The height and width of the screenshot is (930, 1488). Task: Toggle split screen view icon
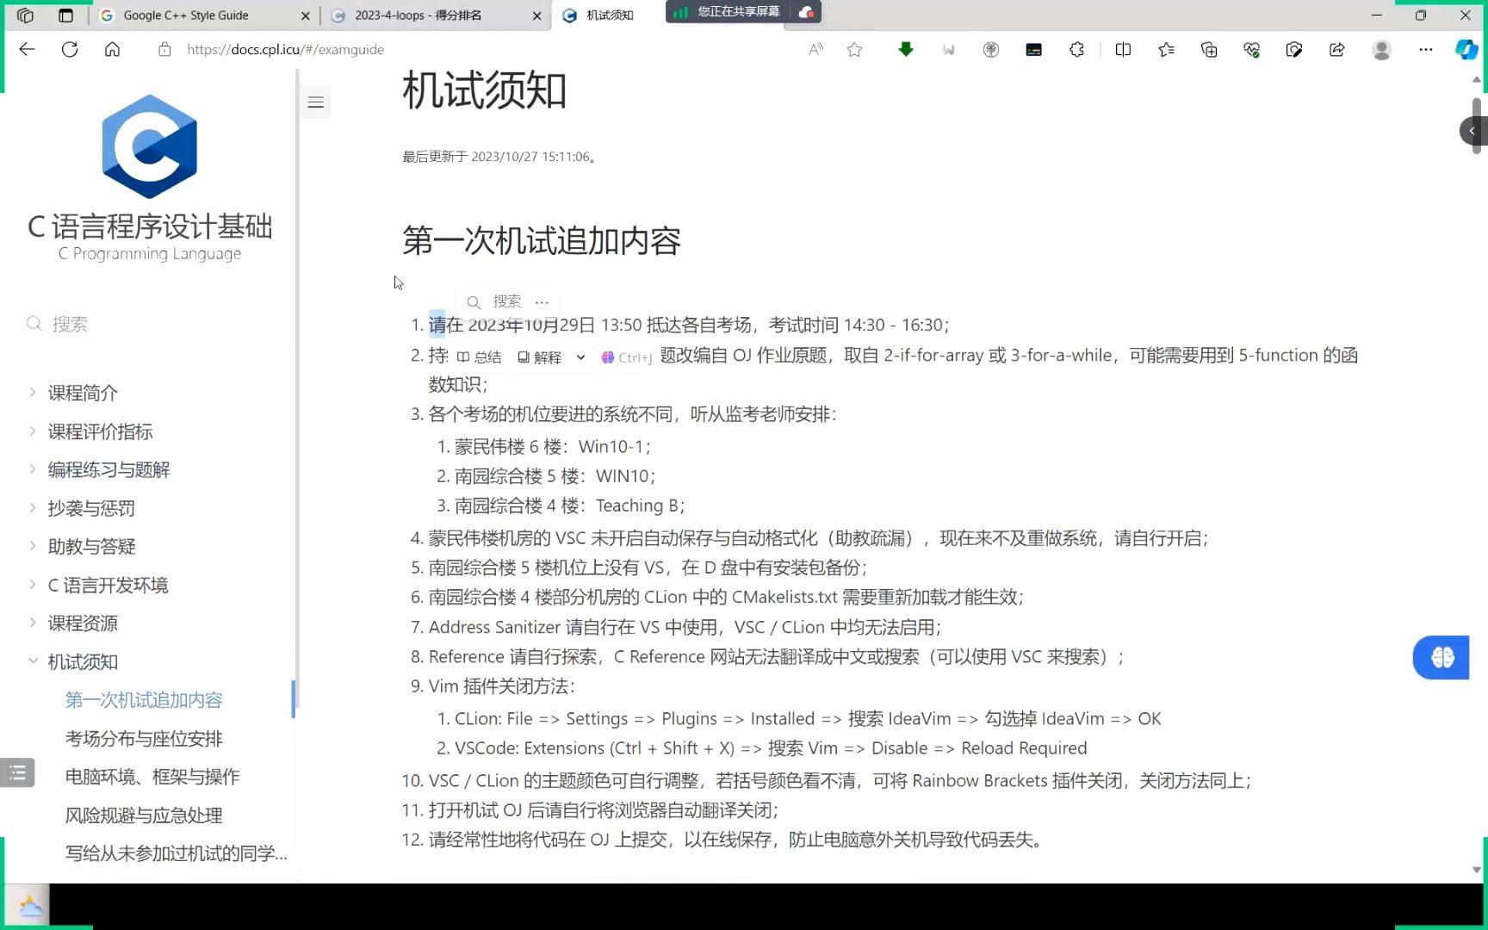coord(1123,49)
